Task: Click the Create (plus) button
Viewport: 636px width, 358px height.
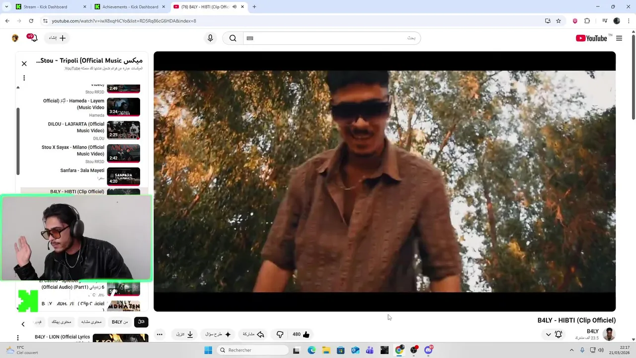Action: pos(58,38)
